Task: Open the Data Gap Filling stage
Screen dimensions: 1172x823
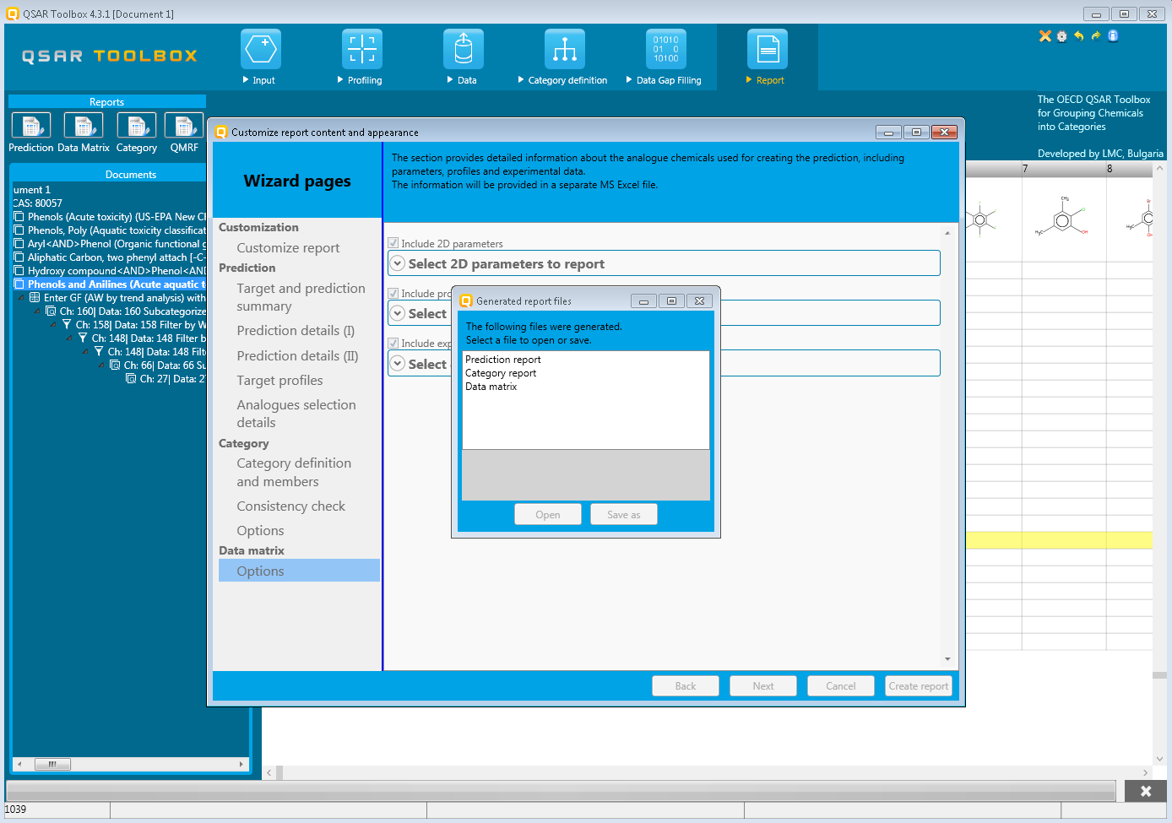Action: 666,50
